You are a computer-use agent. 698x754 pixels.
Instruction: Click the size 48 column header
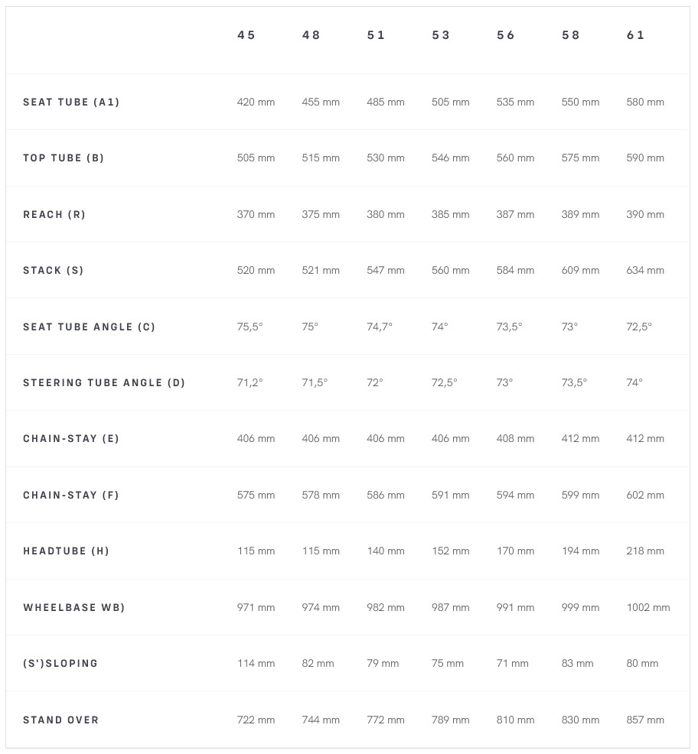tap(311, 35)
